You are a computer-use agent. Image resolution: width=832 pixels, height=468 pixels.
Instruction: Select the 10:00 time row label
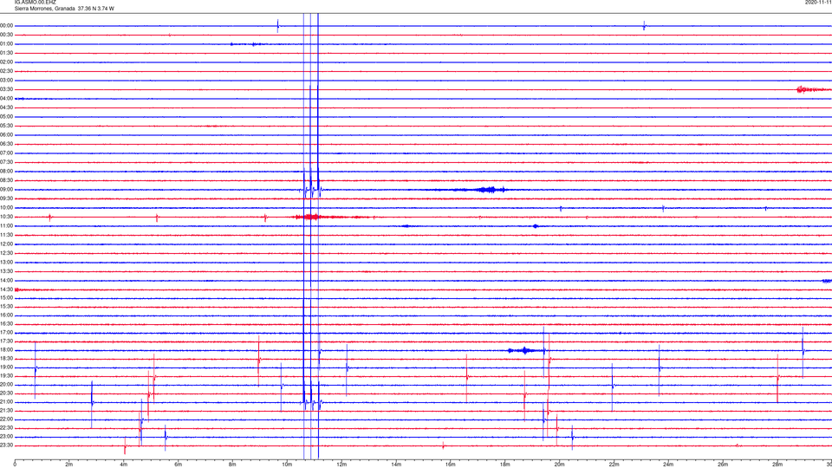[7, 207]
